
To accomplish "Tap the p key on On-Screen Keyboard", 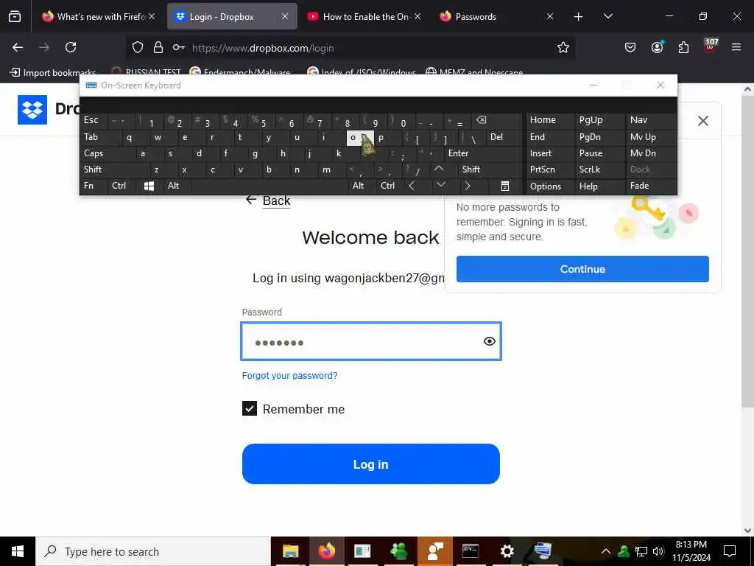I will (387, 138).
